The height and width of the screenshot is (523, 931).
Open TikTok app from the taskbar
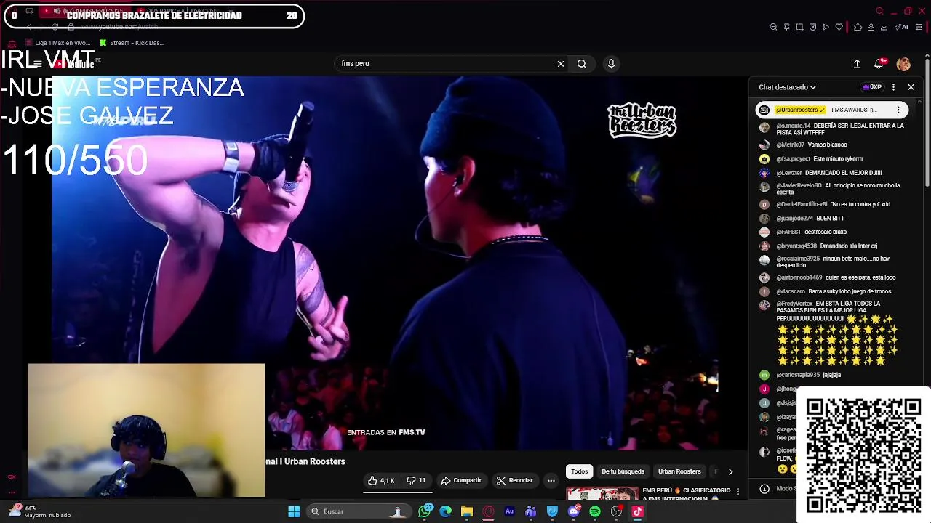coord(637,511)
